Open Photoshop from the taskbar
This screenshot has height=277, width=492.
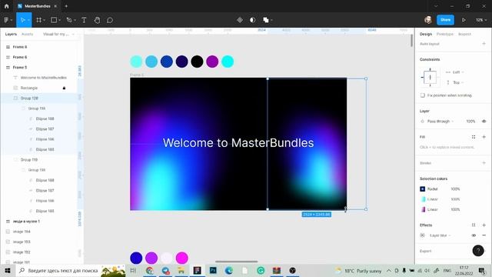(x=213, y=270)
